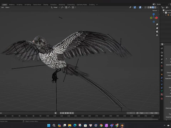Switch to the Scripting workspace tab

(92, 5)
